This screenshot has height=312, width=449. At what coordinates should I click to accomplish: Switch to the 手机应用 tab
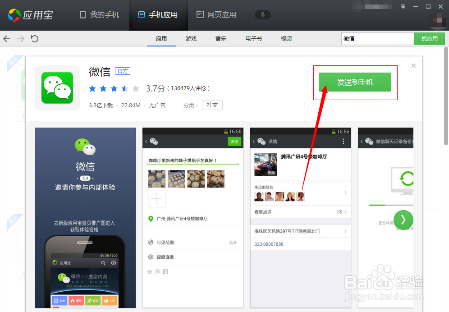158,14
